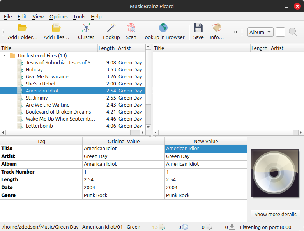Click the Holiday track file icon
This screenshot has width=304, height=231.
(x=20, y=70)
